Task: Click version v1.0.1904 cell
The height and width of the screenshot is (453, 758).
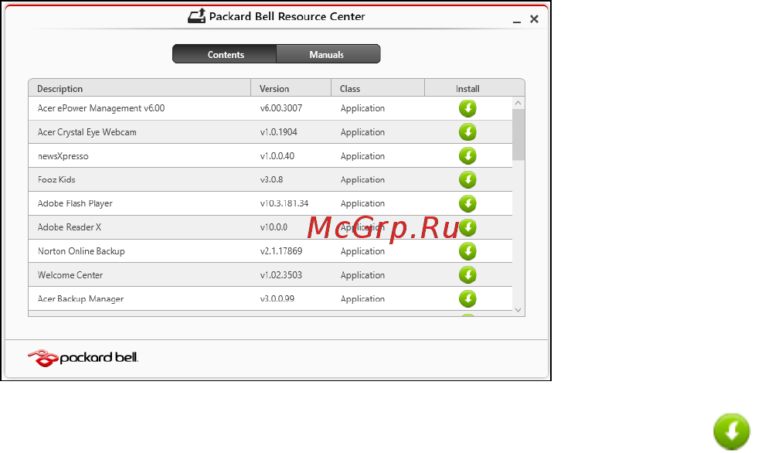Action: 278,132
